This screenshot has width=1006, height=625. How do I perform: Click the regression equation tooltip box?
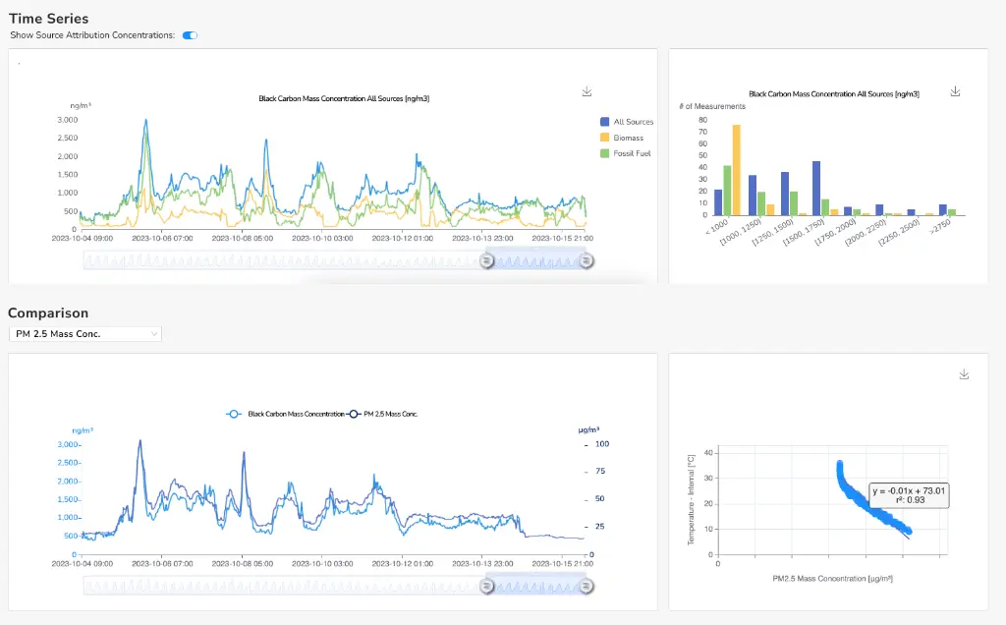pyautogui.click(x=908, y=494)
